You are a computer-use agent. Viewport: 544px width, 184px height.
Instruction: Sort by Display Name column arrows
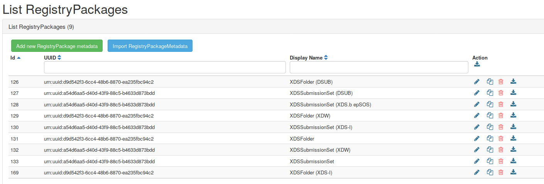tap(326, 58)
